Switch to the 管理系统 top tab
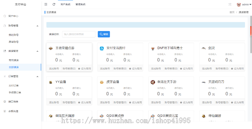 (81, 4)
